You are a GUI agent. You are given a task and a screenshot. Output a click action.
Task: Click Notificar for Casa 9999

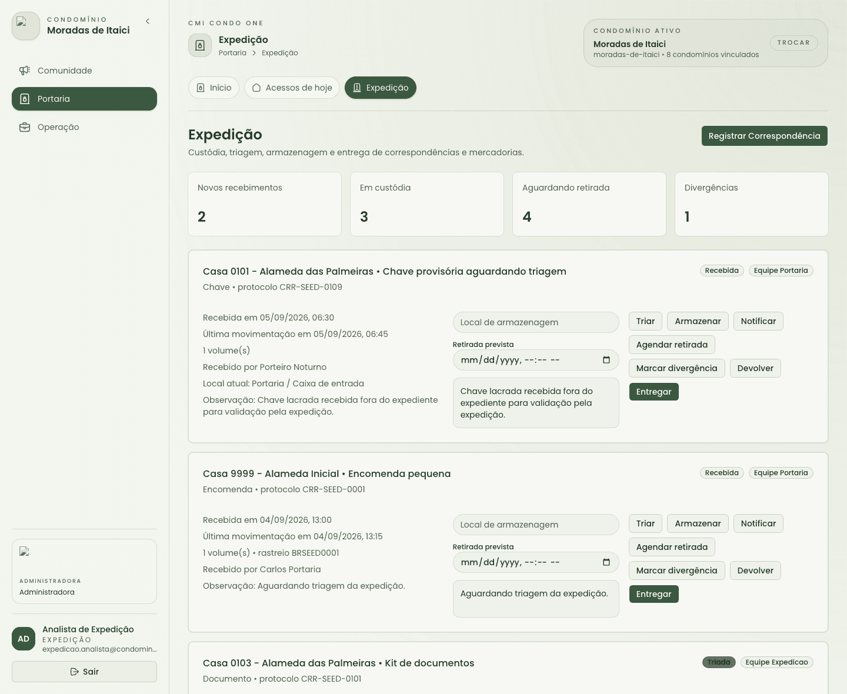pyautogui.click(x=758, y=523)
